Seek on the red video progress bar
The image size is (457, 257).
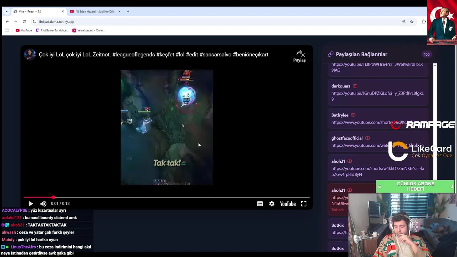167,197
